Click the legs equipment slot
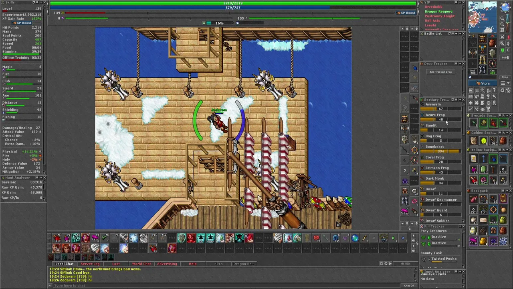The width and height of the screenshot is (513, 289). pos(482,59)
